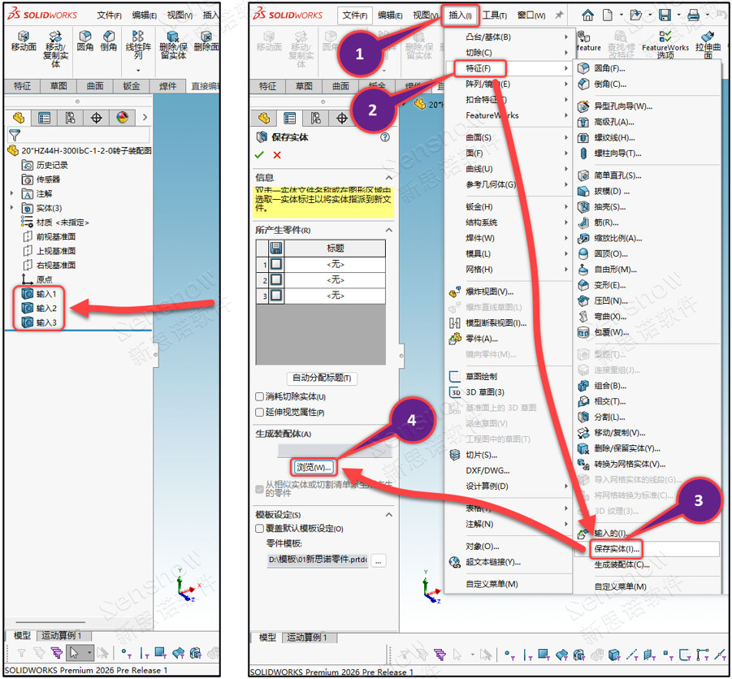
Task: Pin the menu bar with pushpin icon
Action: coord(559,15)
